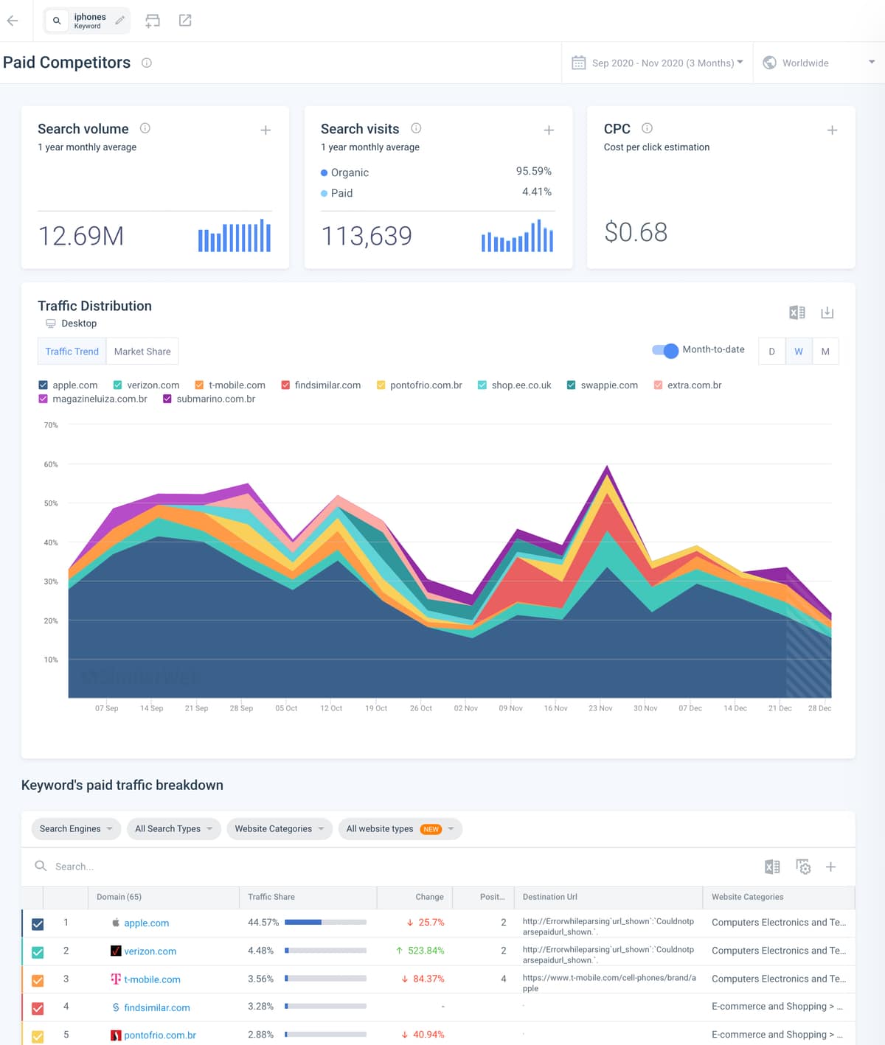Click t-mobile.com traffic share bar

pyautogui.click(x=325, y=979)
